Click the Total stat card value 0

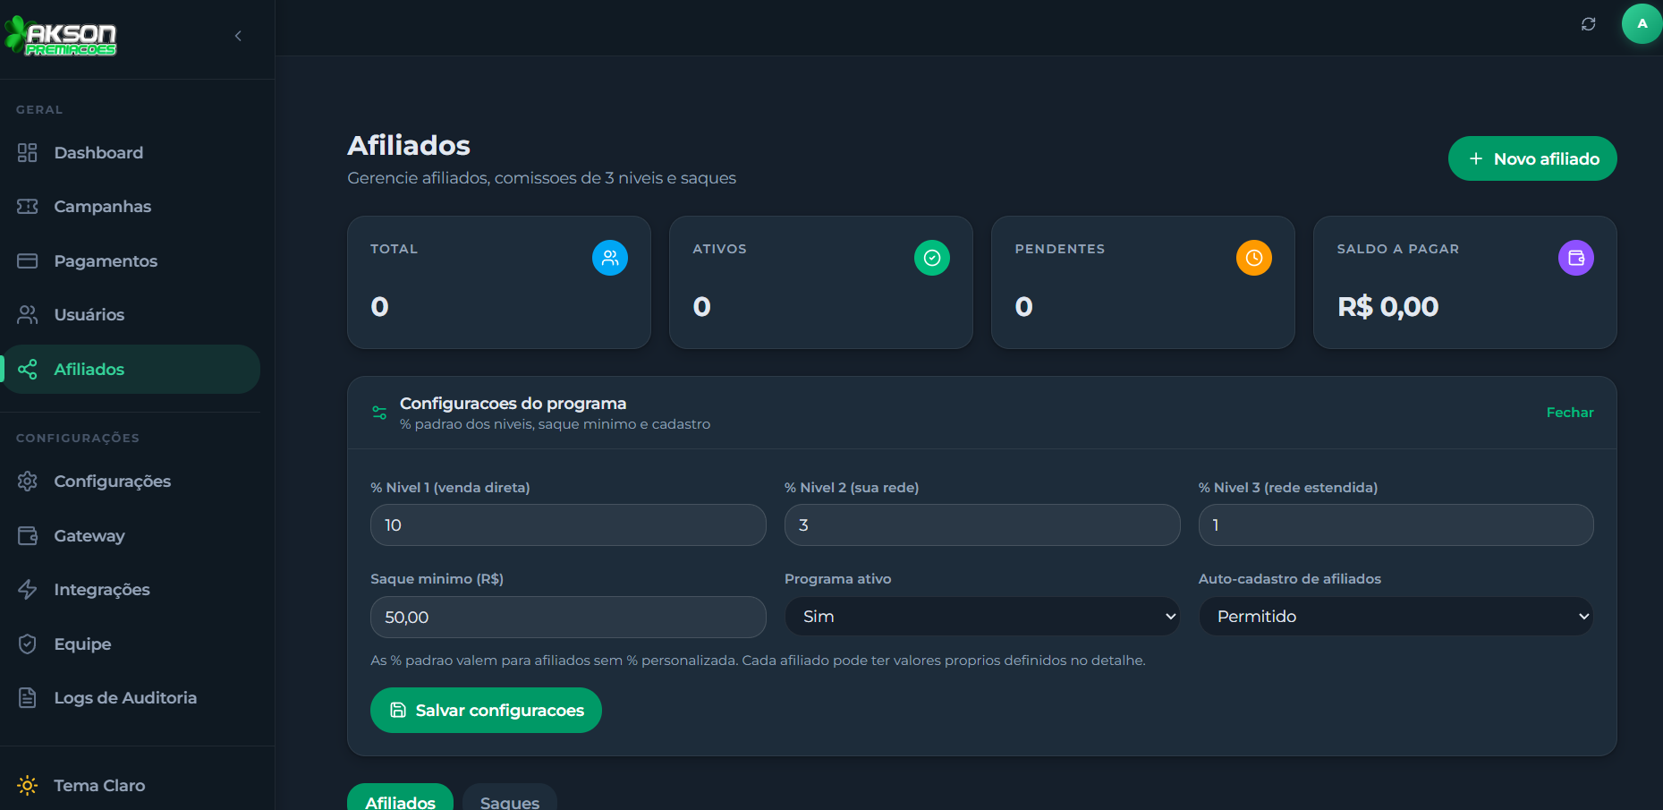[x=379, y=307]
